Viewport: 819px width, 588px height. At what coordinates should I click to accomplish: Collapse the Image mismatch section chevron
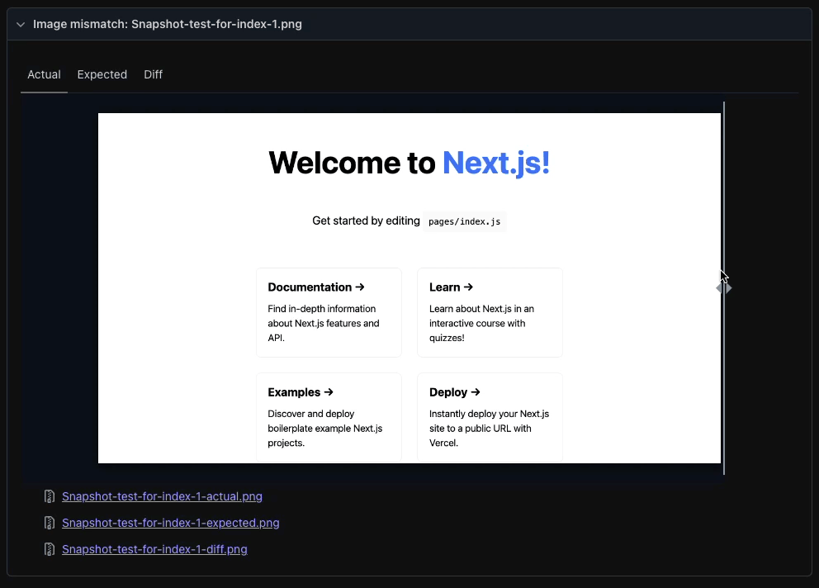point(21,25)
